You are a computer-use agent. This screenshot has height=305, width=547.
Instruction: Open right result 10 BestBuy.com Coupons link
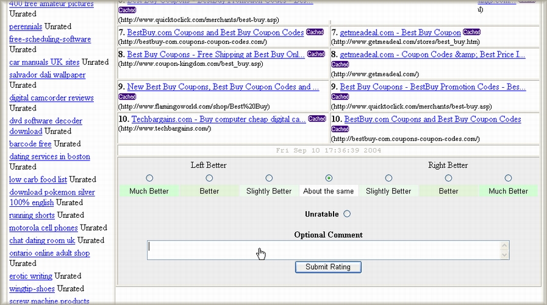coord(432,120)
